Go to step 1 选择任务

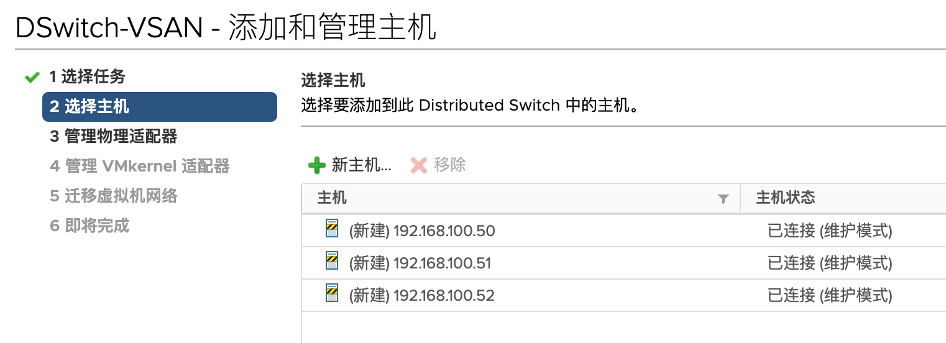(88, 77)
